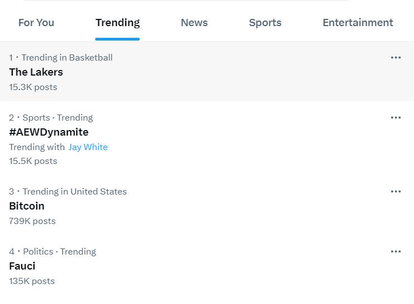
Task: Click the three-dot menu beside Fauci
Action: (396, 252)
